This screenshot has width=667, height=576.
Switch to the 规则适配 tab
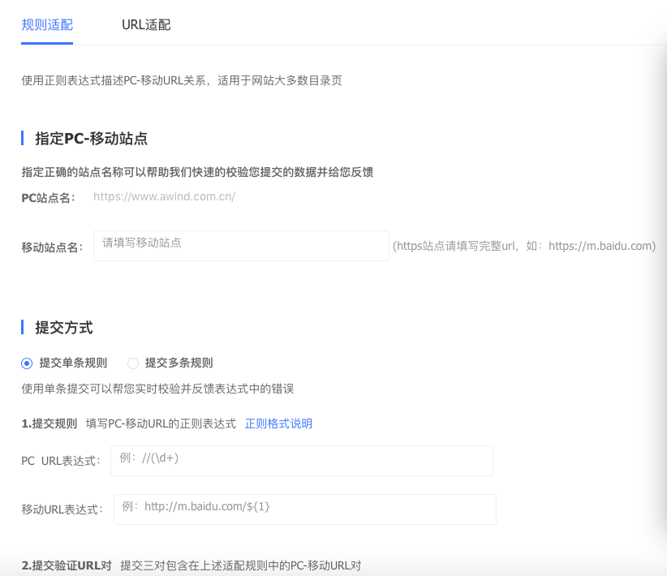pyautogui.click(x=47, y=24)
